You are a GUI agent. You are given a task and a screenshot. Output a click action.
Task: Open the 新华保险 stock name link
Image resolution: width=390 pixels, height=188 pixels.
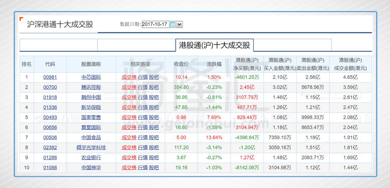pos(91,108)
